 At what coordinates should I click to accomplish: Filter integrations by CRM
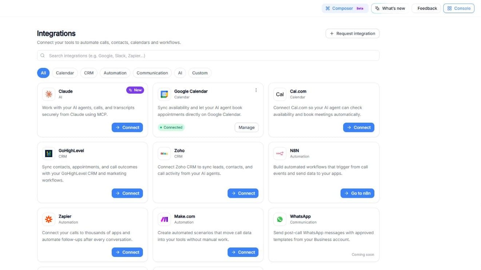[89, 73]
